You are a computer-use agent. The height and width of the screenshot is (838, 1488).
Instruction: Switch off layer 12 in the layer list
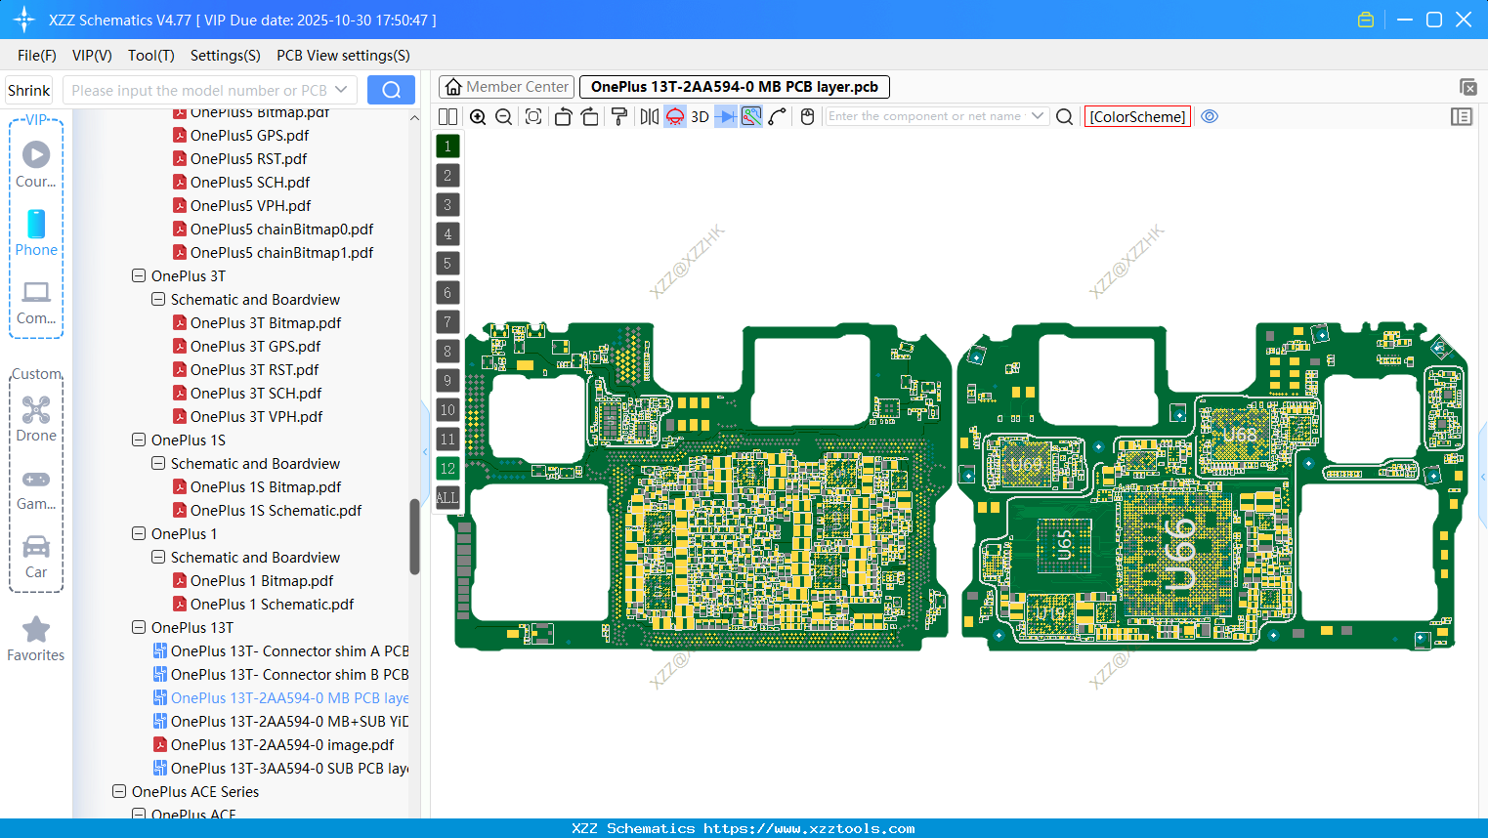pyautogui.click(x=447, y=468)
